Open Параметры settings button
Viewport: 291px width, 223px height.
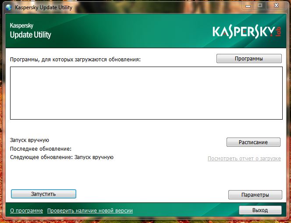click(255, 195)
